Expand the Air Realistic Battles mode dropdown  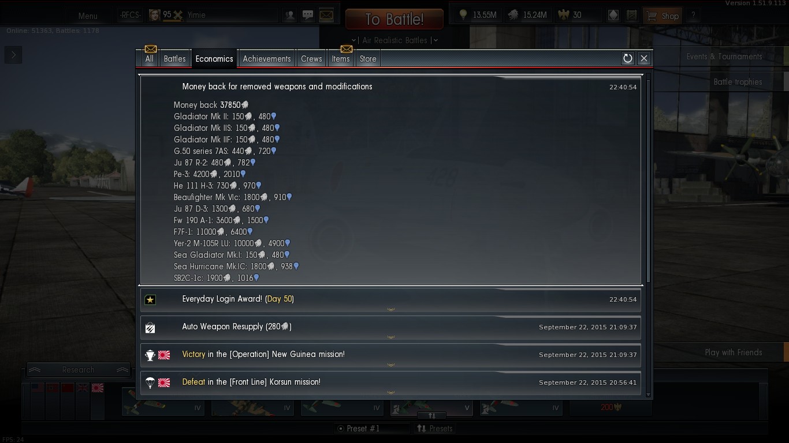397,40
